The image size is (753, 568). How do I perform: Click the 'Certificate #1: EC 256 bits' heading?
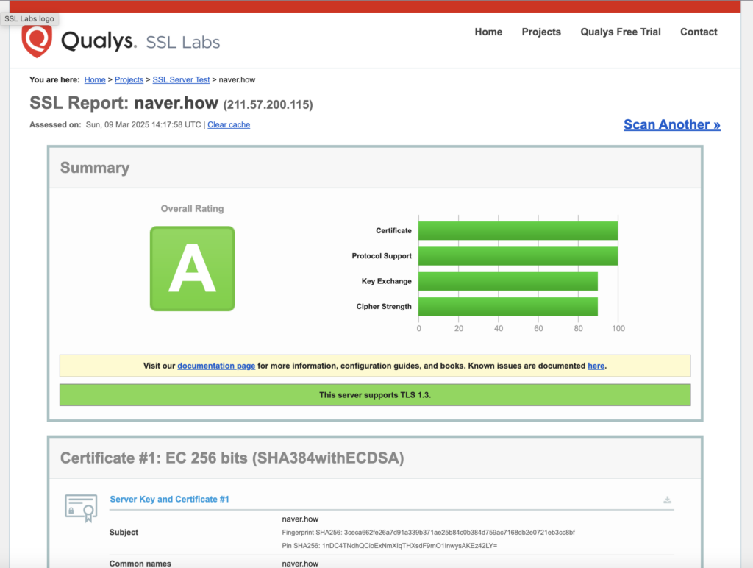pos(232,458)
